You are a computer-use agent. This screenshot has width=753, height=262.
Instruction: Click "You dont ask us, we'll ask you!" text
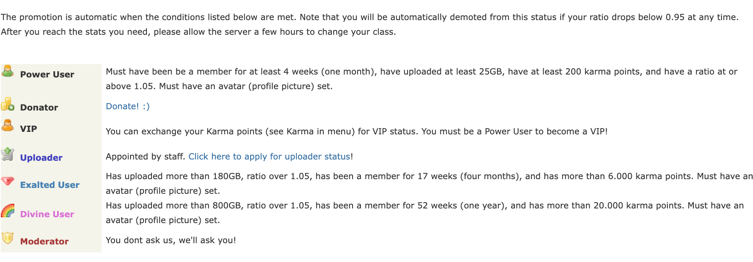(171, 240)
